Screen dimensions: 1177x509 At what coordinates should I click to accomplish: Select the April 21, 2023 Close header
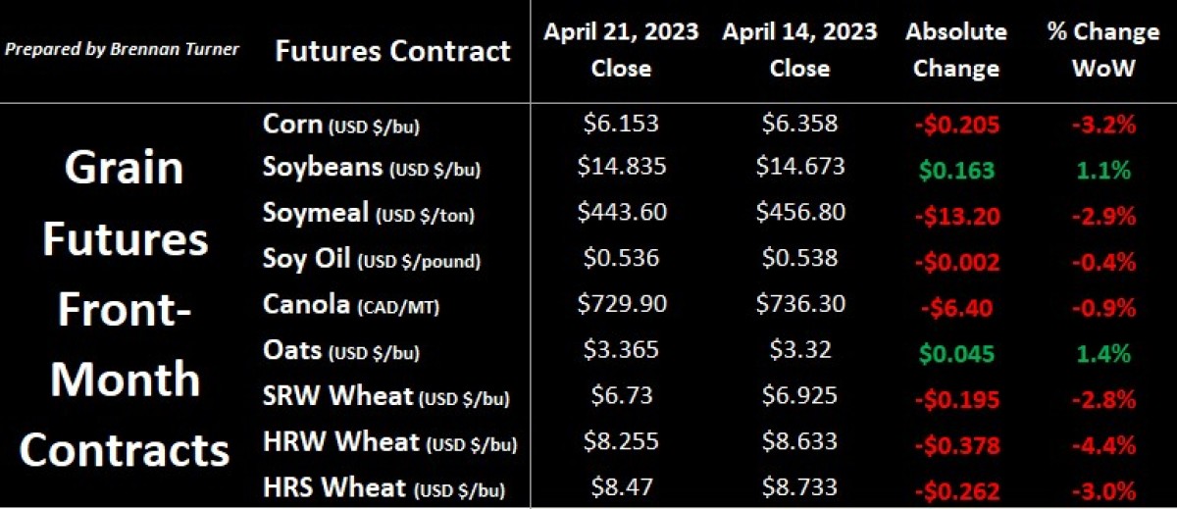click(622, 50)
